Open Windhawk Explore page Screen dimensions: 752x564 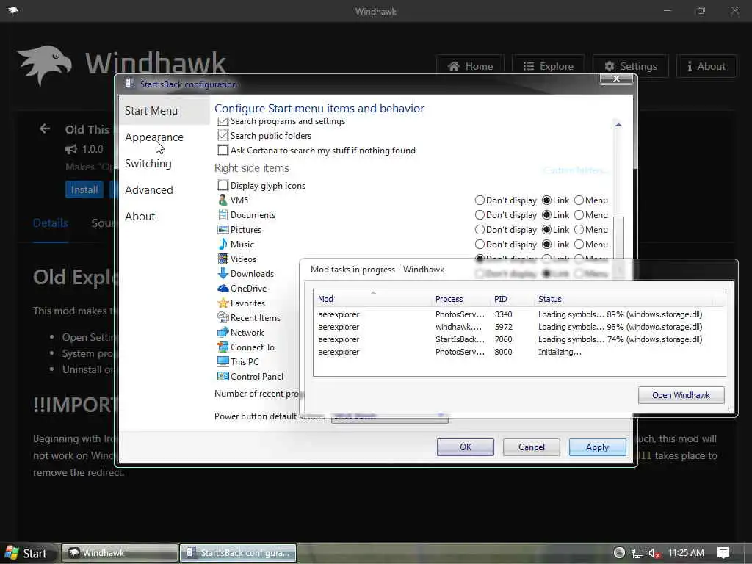[x=548, y=66]
